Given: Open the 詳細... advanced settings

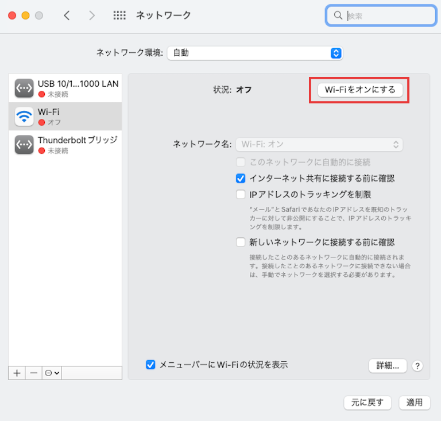Looking at the screenshot, I should [388, 366].
